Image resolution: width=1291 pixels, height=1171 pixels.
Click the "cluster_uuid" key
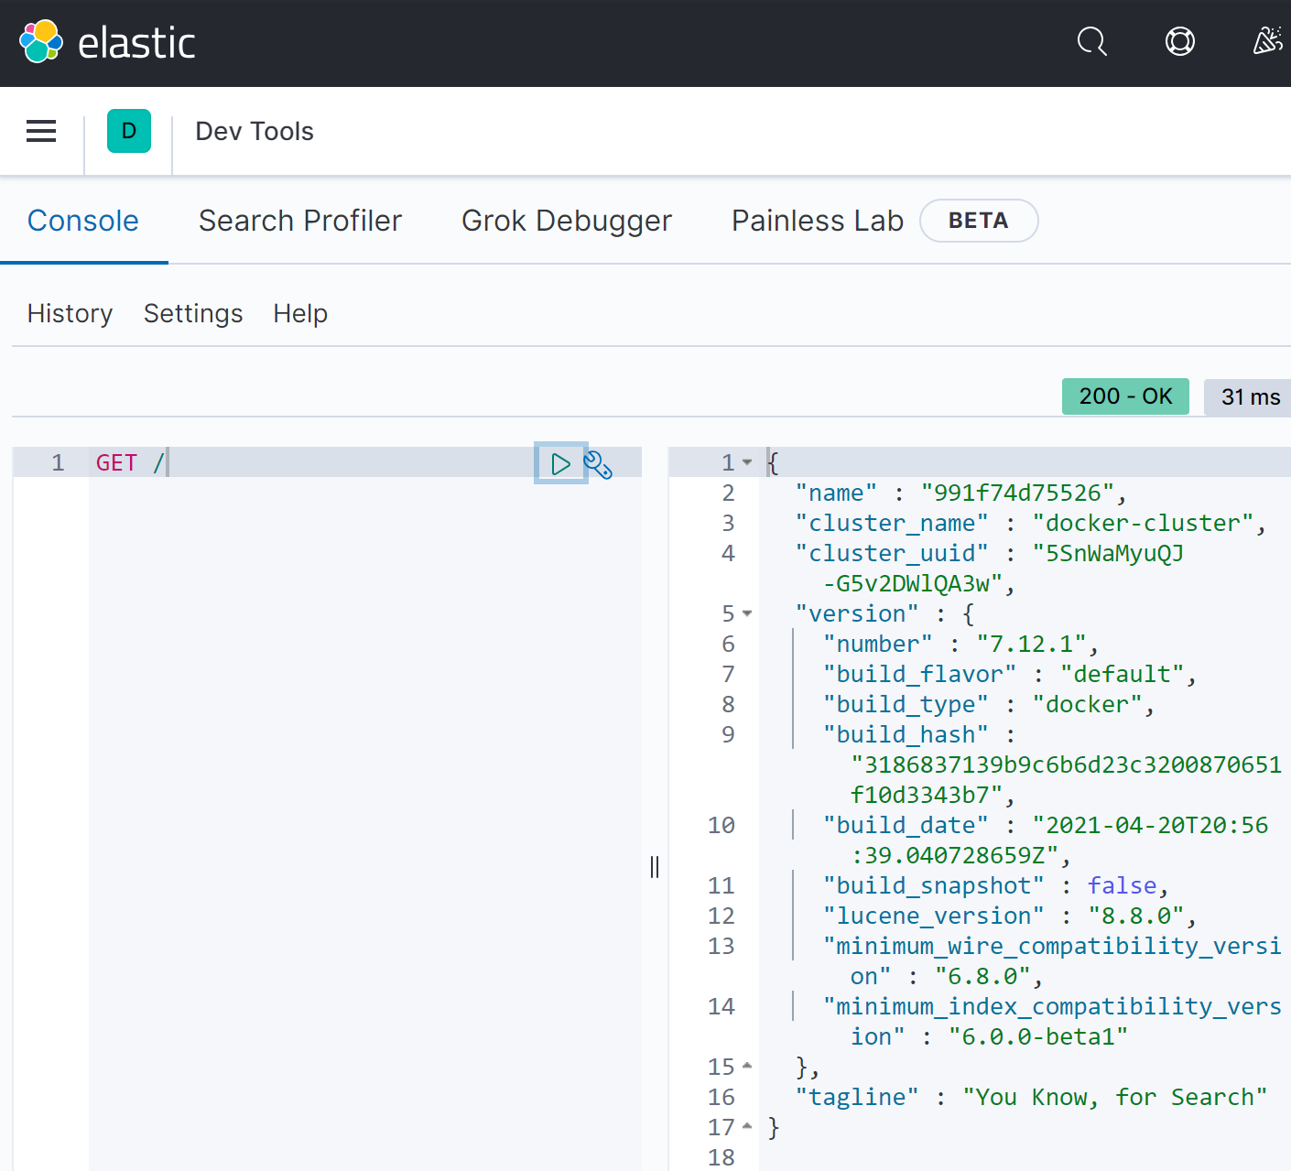pos(892,553)
